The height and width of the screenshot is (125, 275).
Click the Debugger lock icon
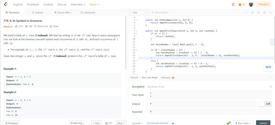(x=173, y=77)
